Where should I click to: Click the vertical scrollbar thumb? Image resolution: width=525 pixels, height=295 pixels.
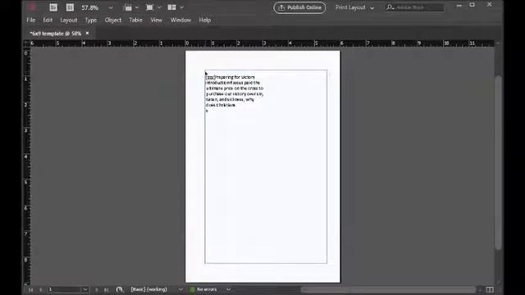pos(498,163)
